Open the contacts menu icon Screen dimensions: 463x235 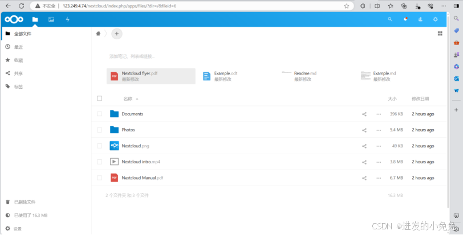coord(420,19)
